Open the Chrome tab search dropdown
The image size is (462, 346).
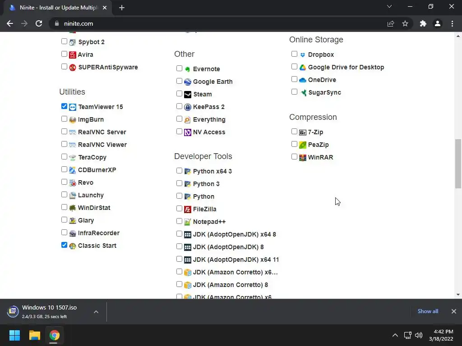click(x=389, y=6)
